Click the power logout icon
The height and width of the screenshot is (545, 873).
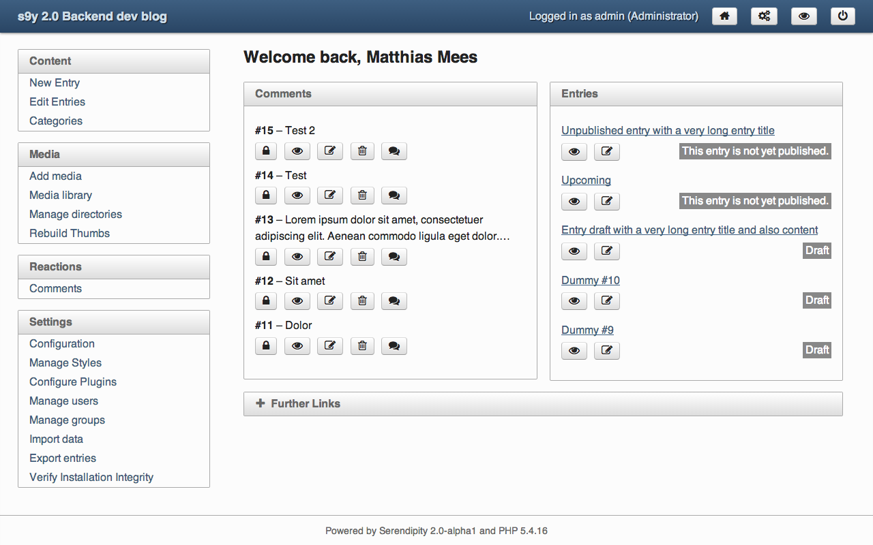[x=842, y=16]
